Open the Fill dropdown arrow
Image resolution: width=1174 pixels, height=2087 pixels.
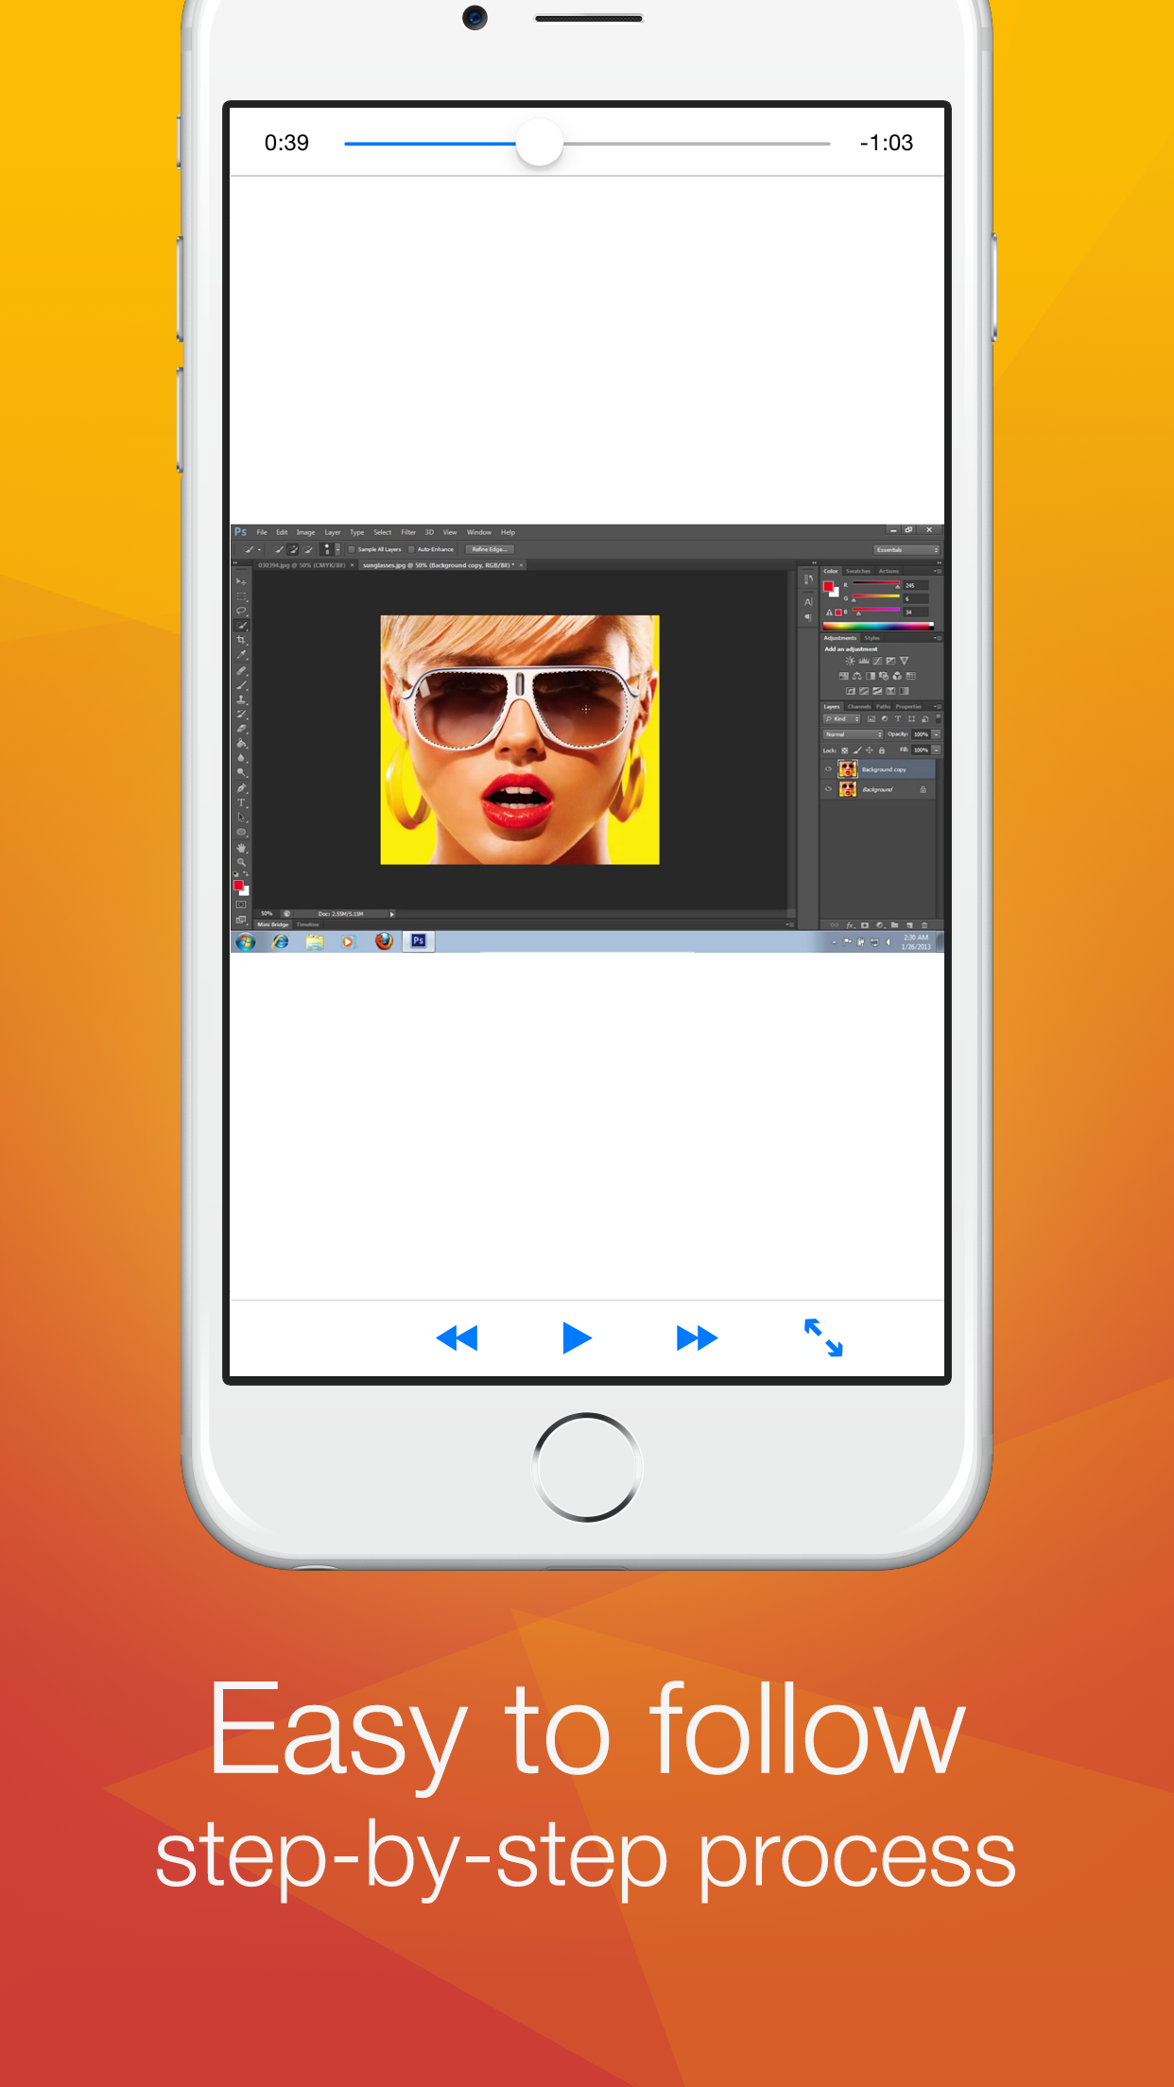936,750
